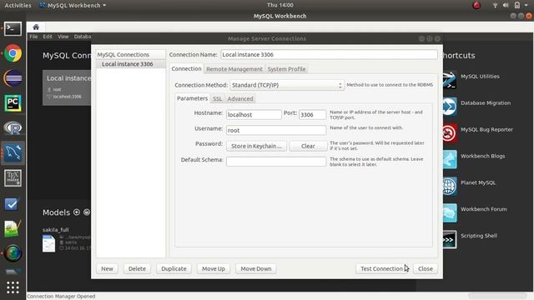Click the MySQL Utilities label
Image resolution: width=534 pixels, height=300 pixels.
click(x=480, y=76)
